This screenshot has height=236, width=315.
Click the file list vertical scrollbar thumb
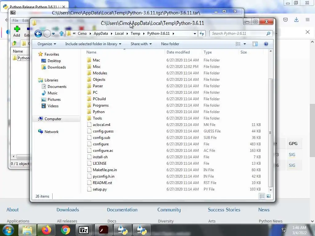point(271,132)
